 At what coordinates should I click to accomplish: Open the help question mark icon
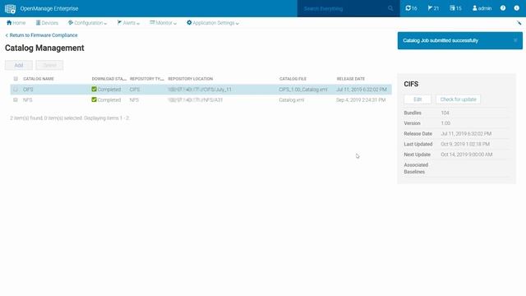click(x=503, y=8)
